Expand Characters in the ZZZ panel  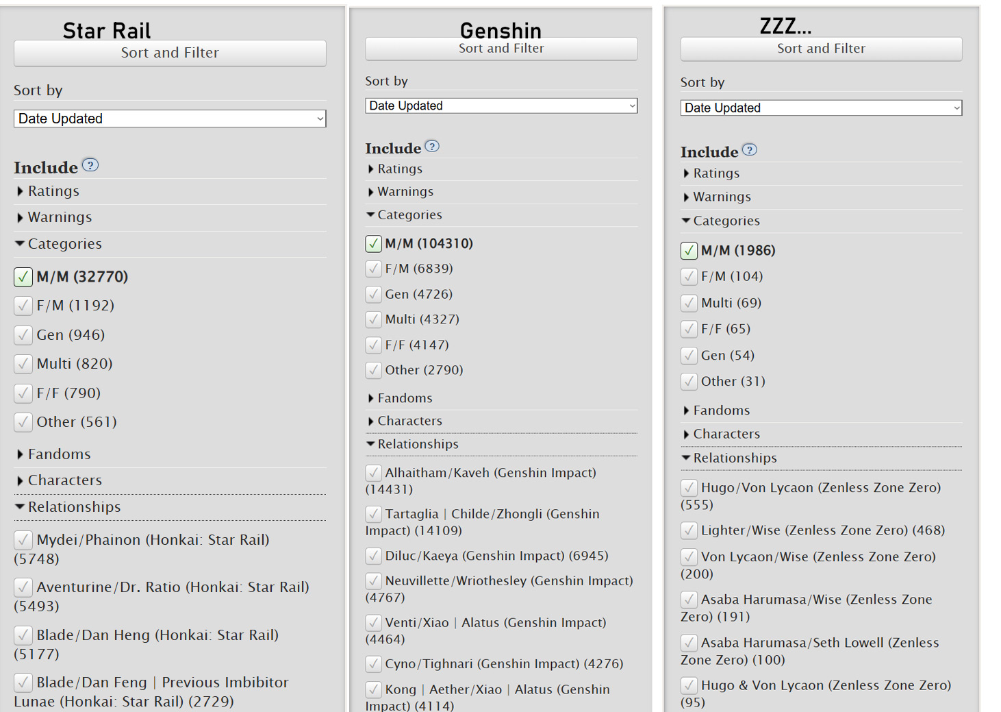(722, 434)
